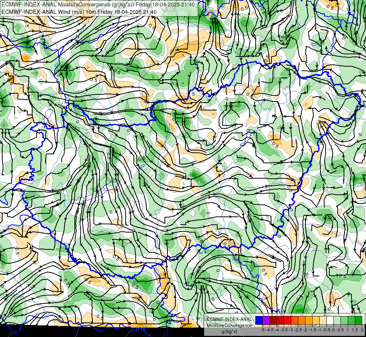
Task: Click the '-5' legend scale value
Action: point(262,330)
